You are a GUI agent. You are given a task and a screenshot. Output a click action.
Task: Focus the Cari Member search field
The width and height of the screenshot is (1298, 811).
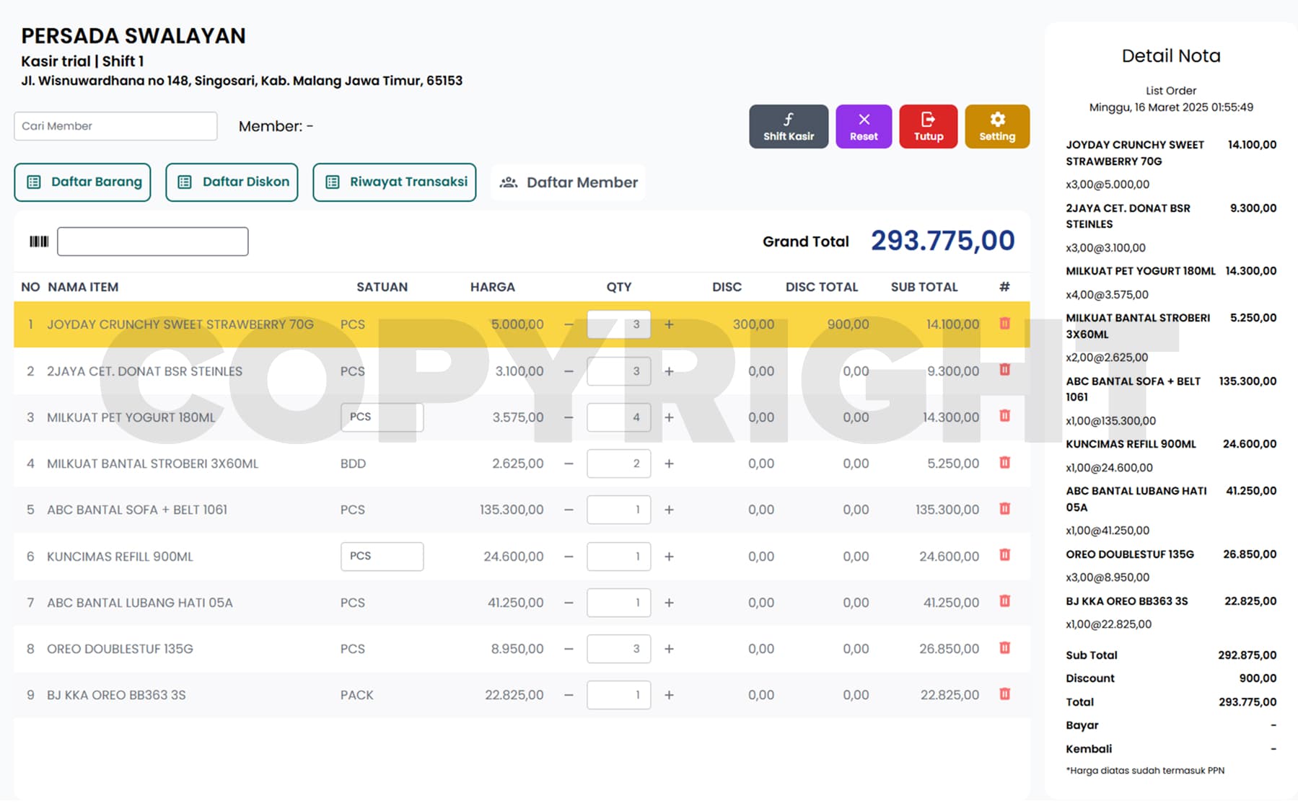(x=115, y=126)
